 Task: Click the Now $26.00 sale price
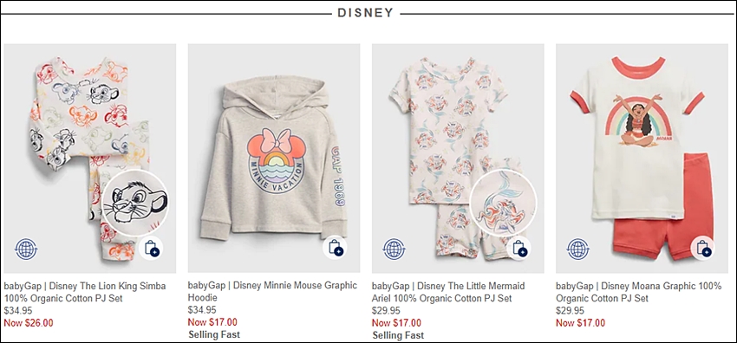click(29, 323)
